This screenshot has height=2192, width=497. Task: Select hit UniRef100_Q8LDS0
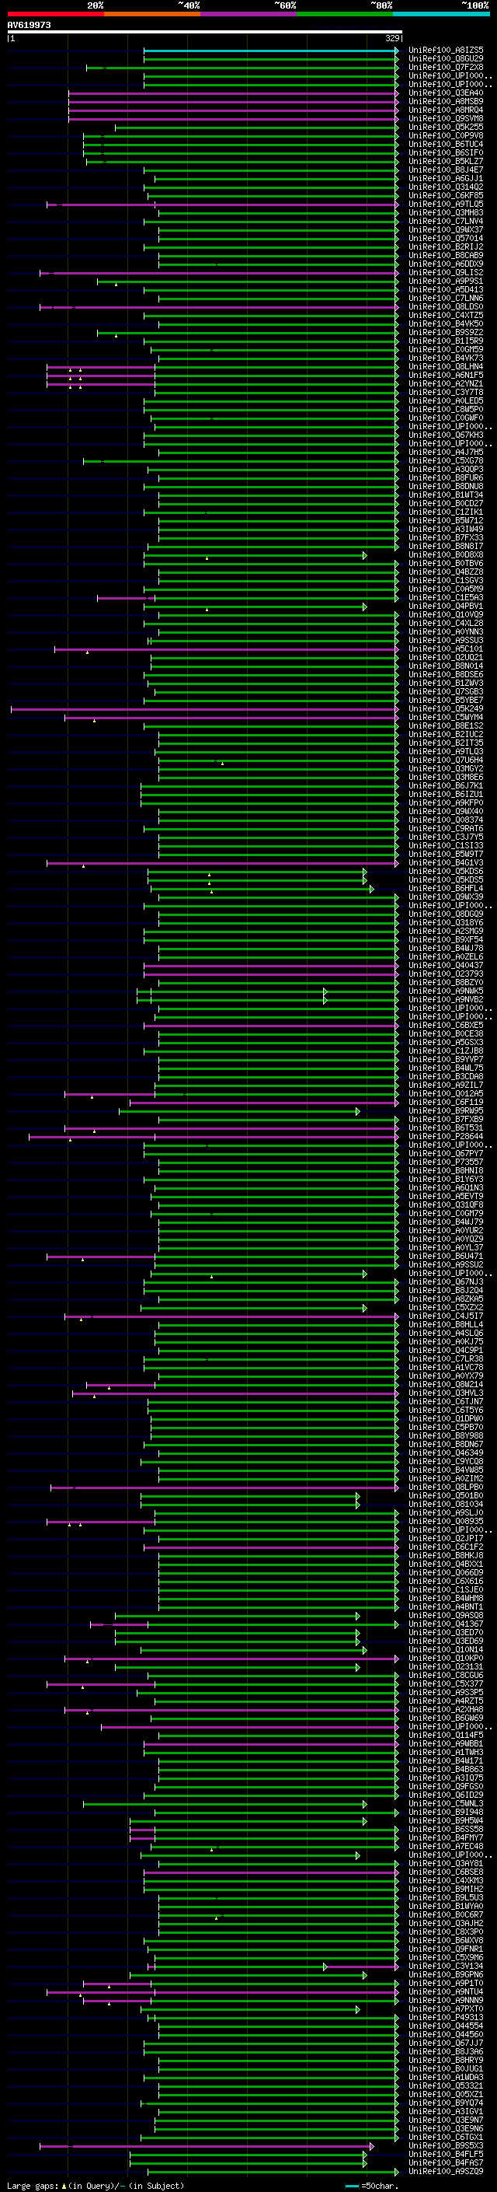click(x=446, y=307)
